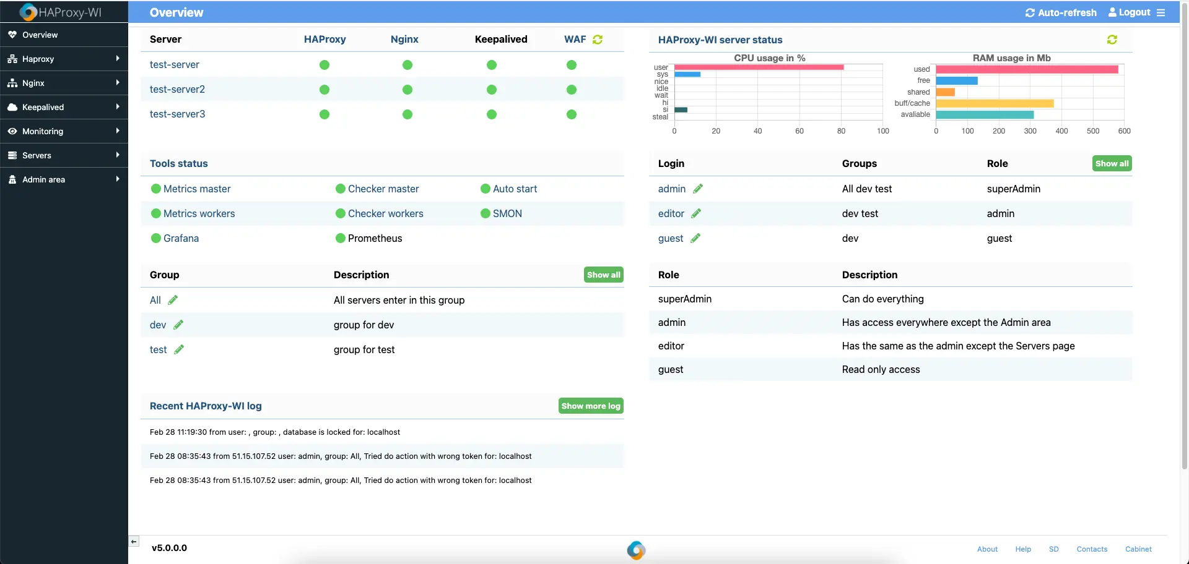Click the Metrics master status indicator
This screenshot has width=1189, height=564.
point(156,189)
